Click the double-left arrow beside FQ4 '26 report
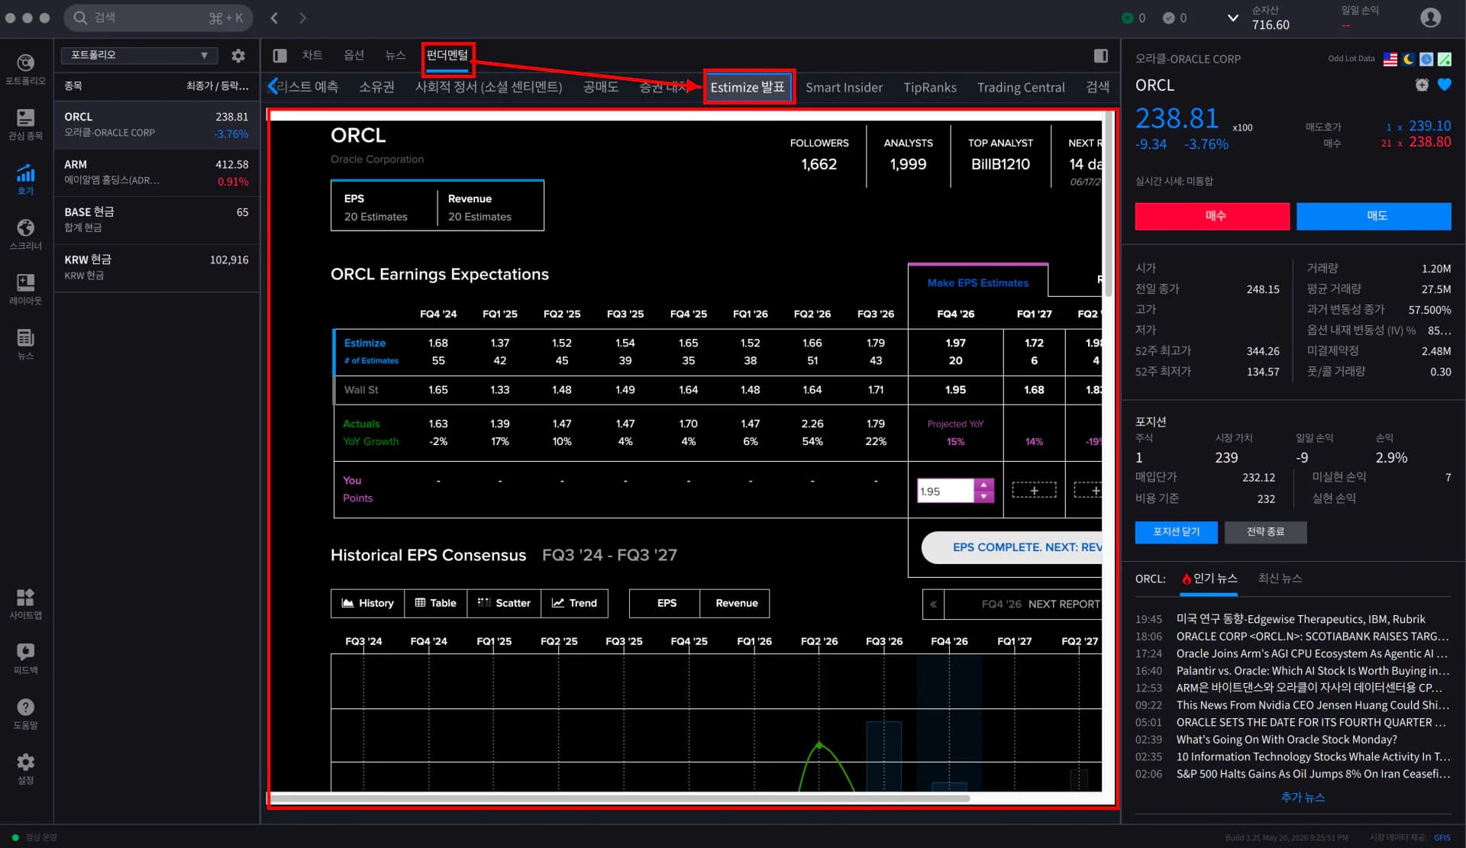This screenshot has width=1466, height=848. coord(933,604)
